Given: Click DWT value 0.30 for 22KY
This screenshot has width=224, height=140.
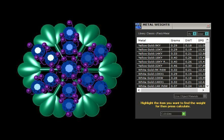Looking at the screenshot, I should tap(188, 66).
